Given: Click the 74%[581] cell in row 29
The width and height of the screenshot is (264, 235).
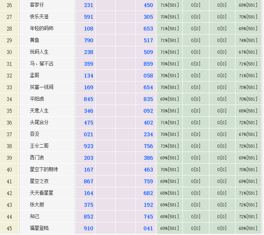Looking at the screenshot, I should tap(248, 40).
